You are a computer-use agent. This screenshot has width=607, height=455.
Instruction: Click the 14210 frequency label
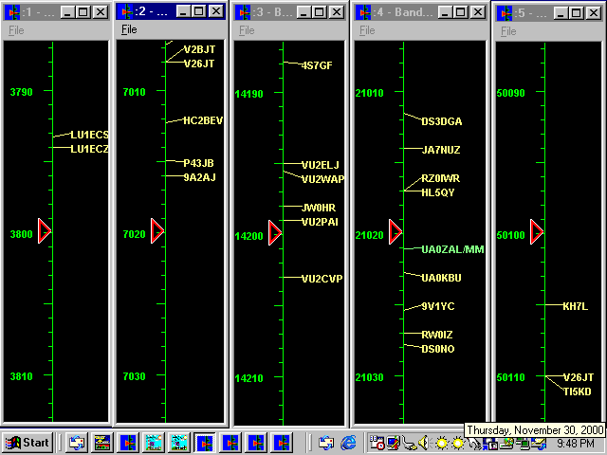pyautogui.click(x=248, y=378)
